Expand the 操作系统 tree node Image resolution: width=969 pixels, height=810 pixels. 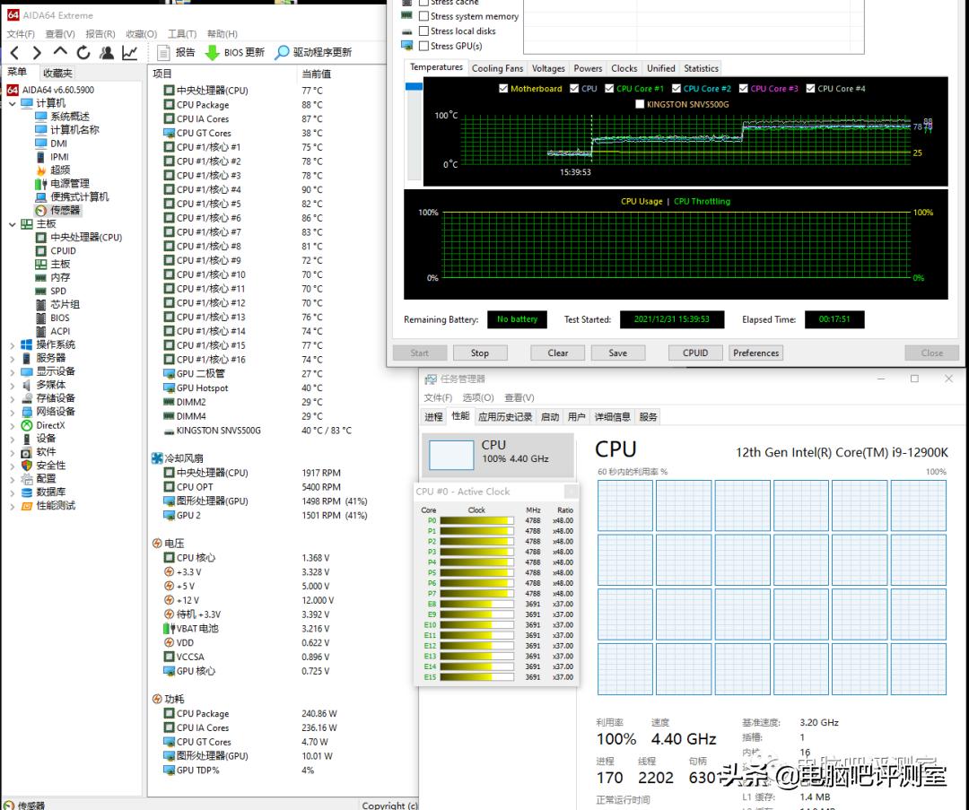pyautogui.click(x=12, y=344)
